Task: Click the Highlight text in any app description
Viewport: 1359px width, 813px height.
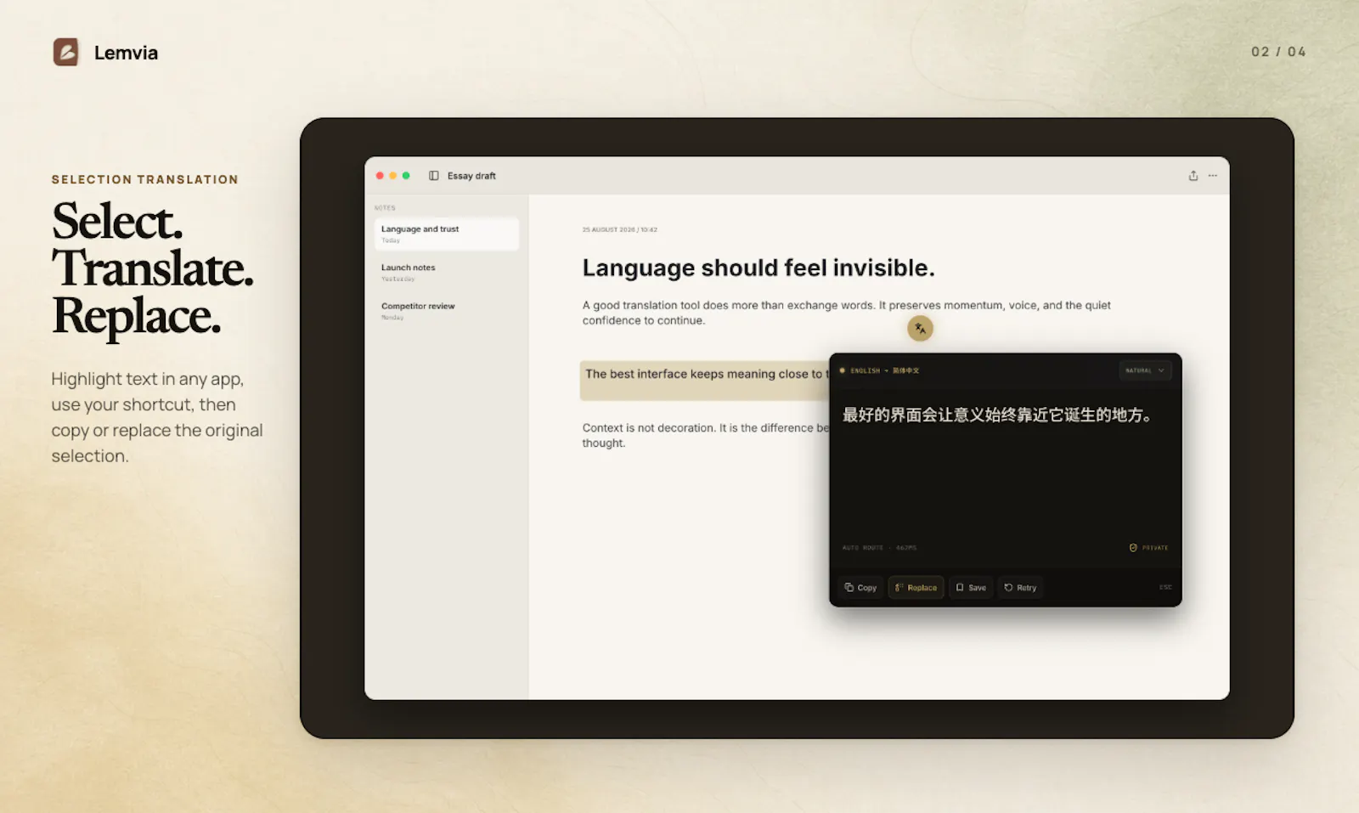Action: pos(157,417)
